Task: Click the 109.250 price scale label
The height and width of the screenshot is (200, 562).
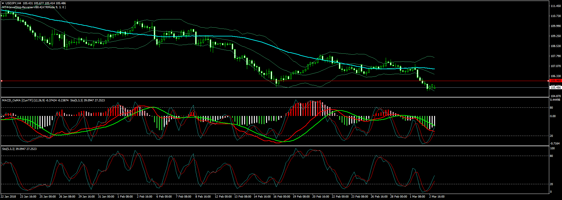Action: pyautogui.click(x=556, y=36)
